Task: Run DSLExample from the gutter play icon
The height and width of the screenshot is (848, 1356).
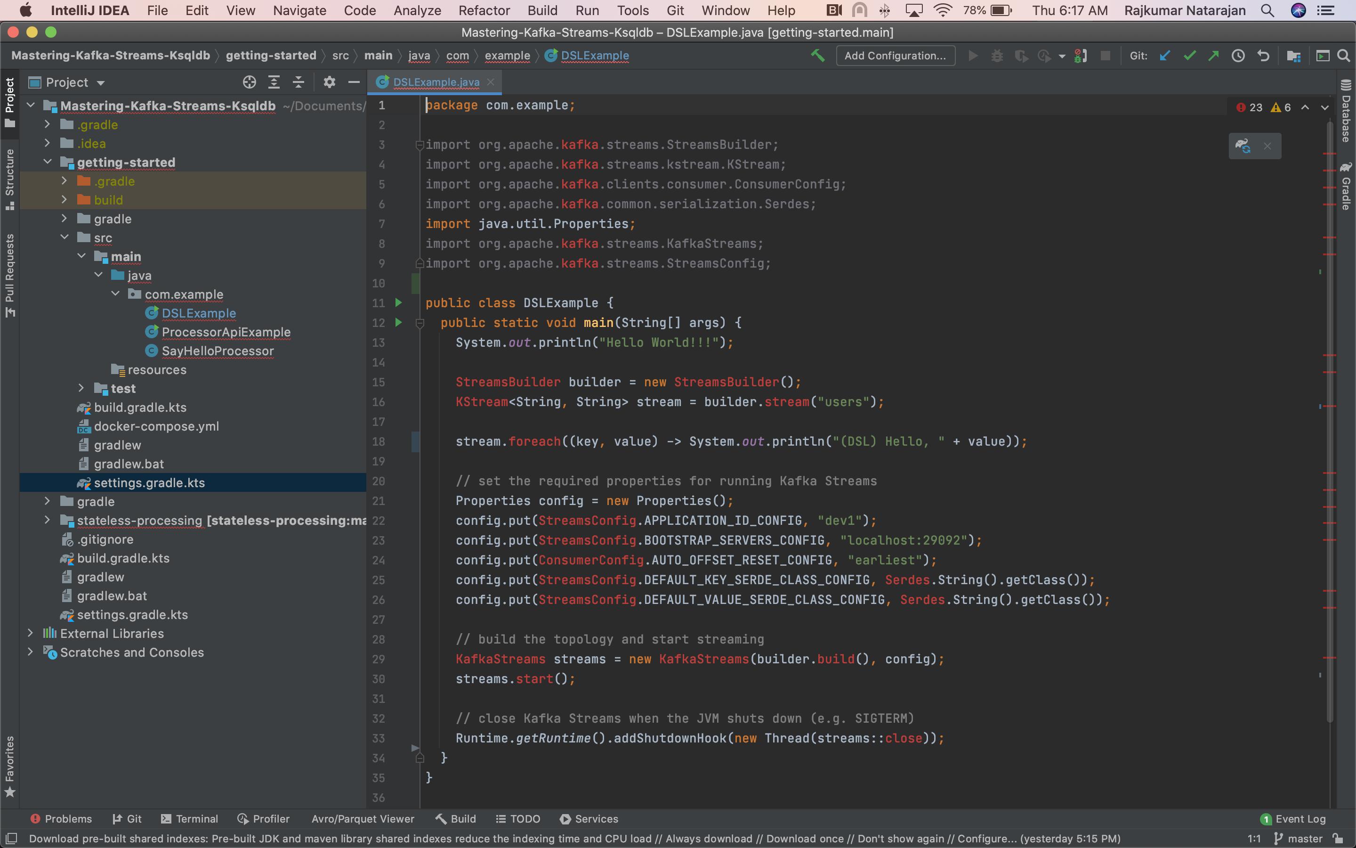Action: [398, 302]
